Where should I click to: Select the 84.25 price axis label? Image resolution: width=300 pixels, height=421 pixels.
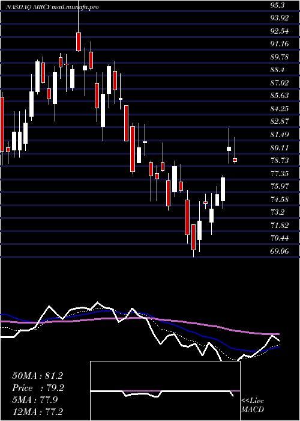(280, 108)
